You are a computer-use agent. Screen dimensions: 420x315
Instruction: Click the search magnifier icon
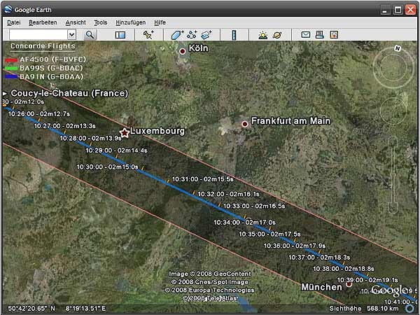tap(90, 34)
